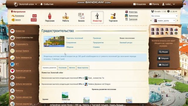The height and width of the screenshot is (106, 188).
Task: Expand the color_ user account menu
Action: tap(168, 4)
